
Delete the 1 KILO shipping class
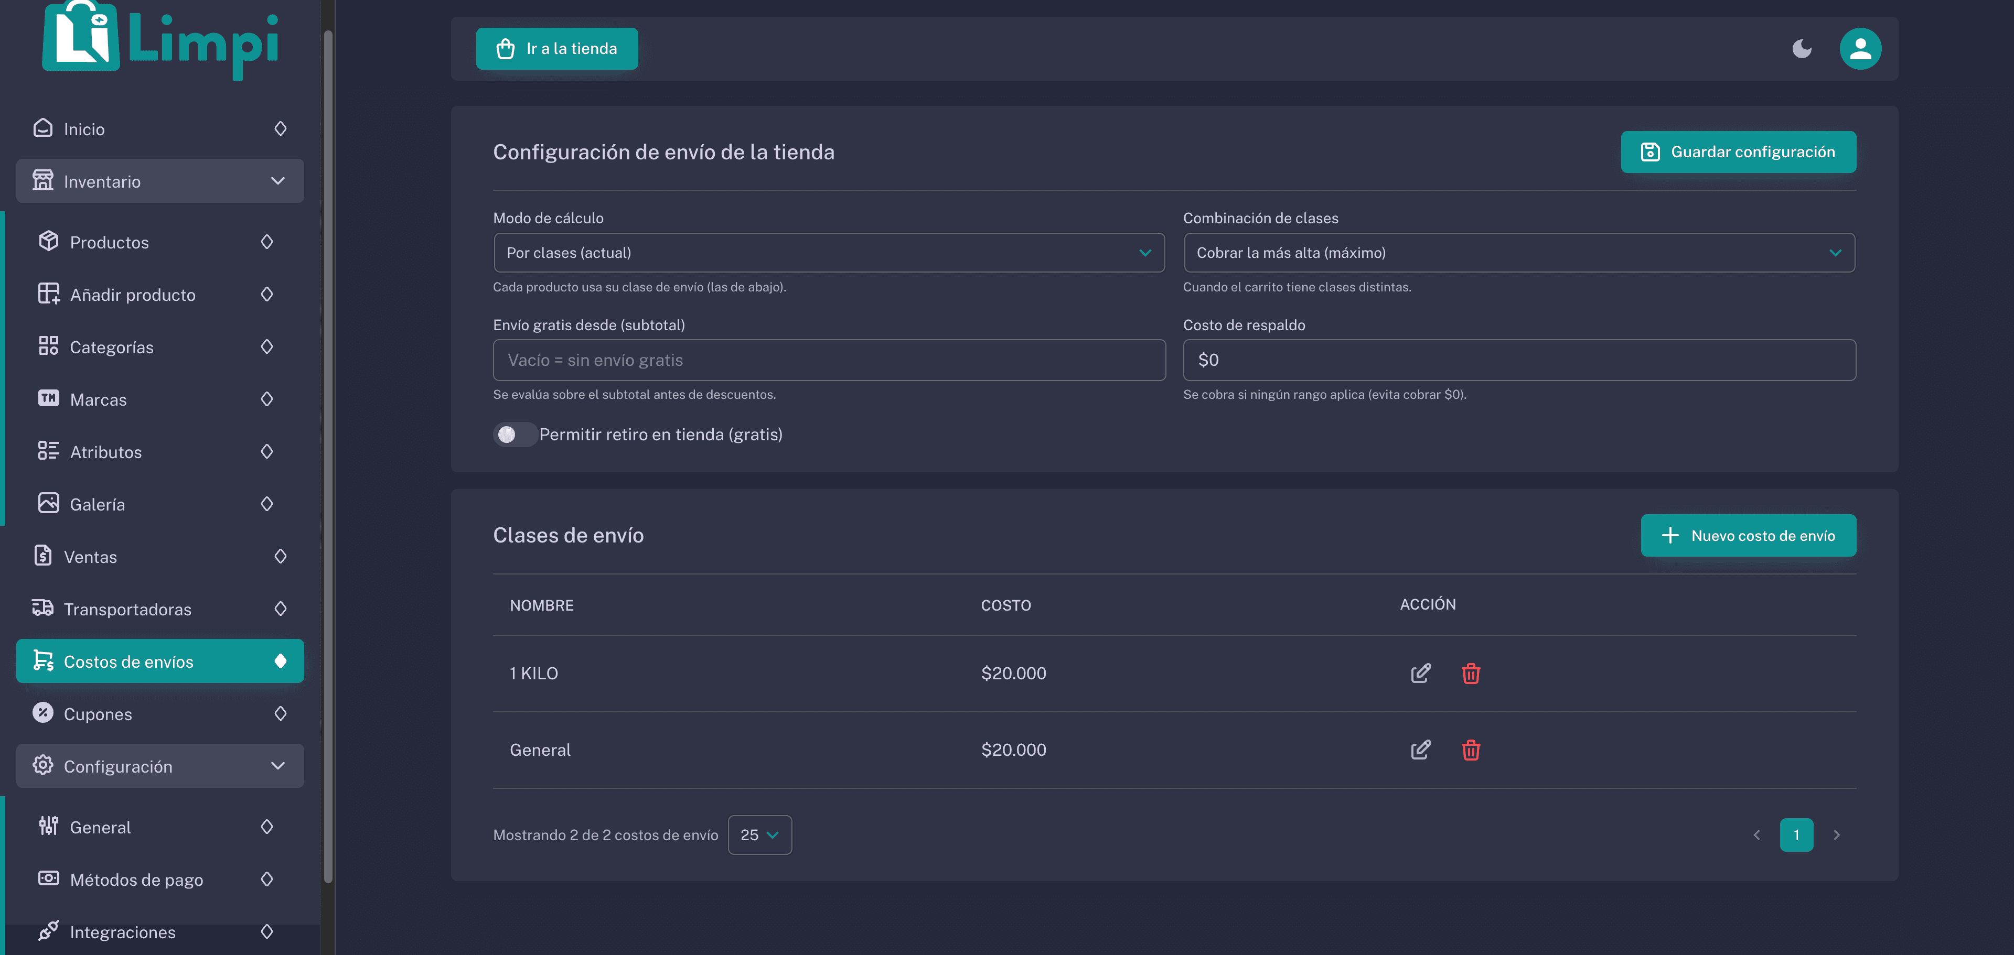[x=1471, y=673]
